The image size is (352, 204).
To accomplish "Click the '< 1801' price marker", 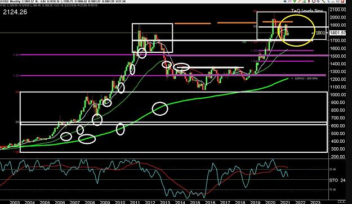I will tap(318, 33).
